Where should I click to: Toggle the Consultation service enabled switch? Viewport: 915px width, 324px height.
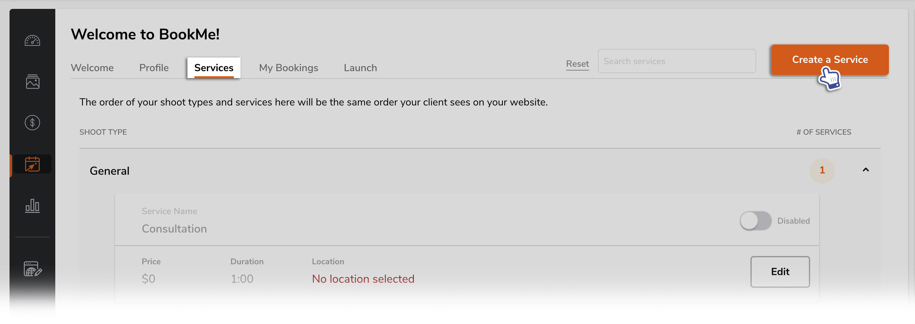pyautogui.click(x=755, y=221)
